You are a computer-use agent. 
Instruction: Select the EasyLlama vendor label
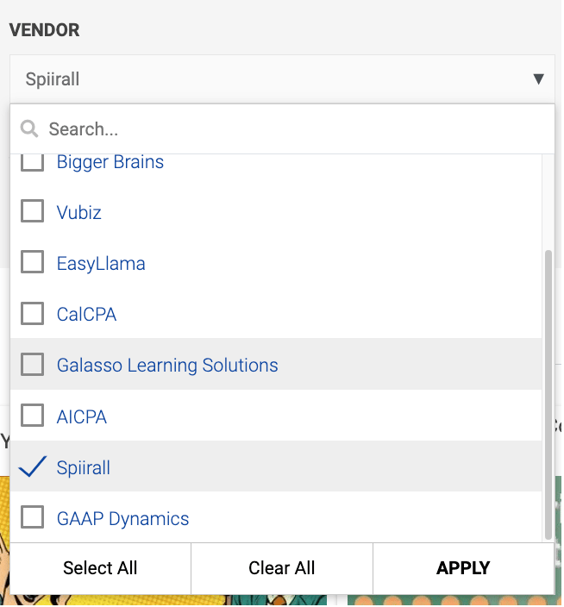pos(101,264)
